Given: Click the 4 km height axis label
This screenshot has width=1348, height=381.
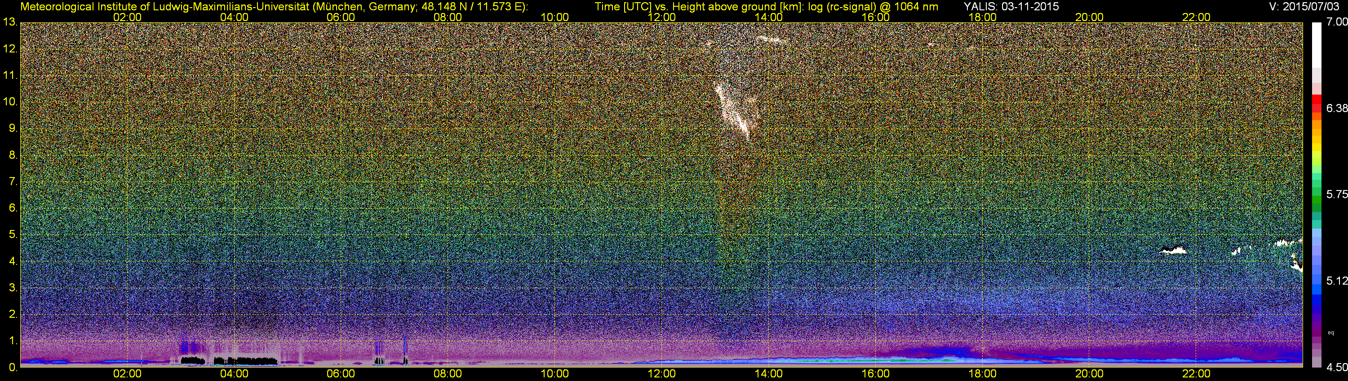Looking at the screenshot, I should 13,261.
